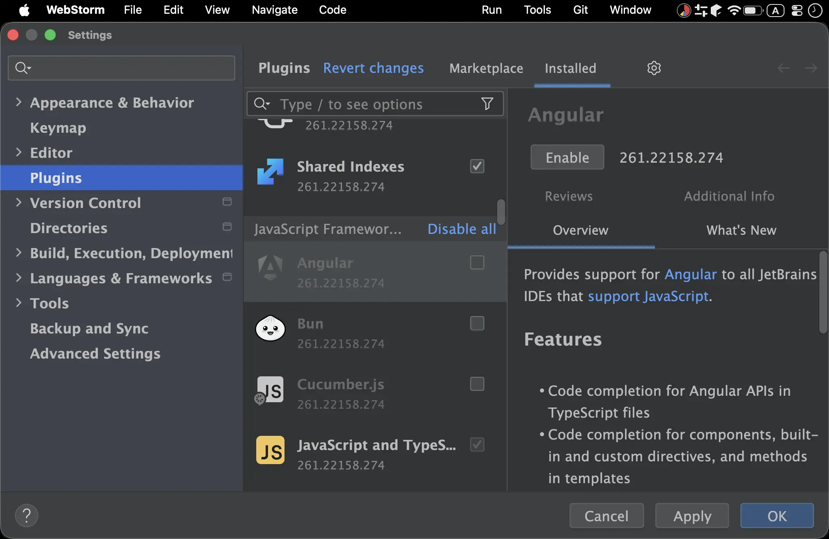Open the settings help question mark

pos(27,516)
